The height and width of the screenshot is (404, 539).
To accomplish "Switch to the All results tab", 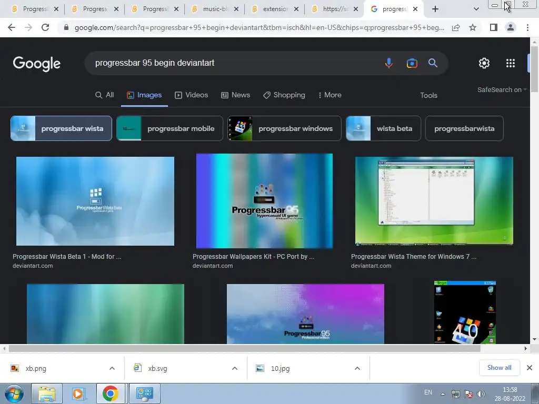I will click(105, 95).
